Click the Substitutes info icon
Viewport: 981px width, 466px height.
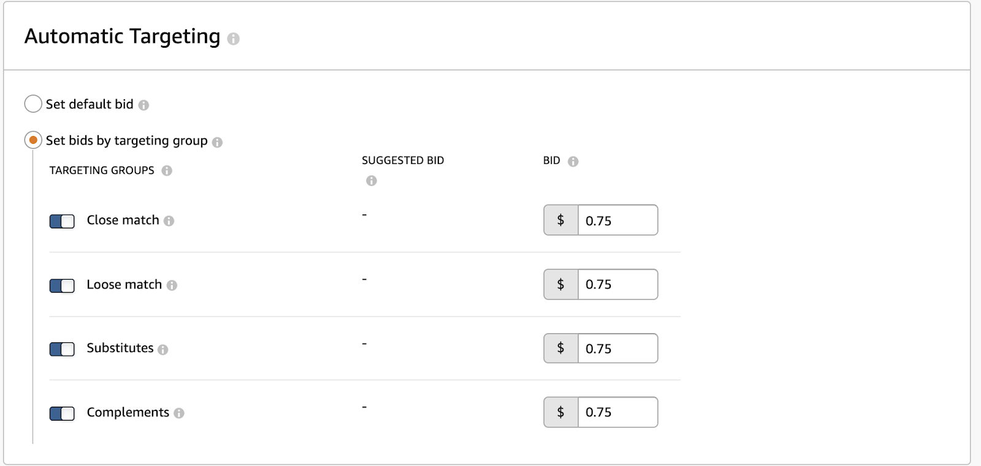(x=162, y=350)
